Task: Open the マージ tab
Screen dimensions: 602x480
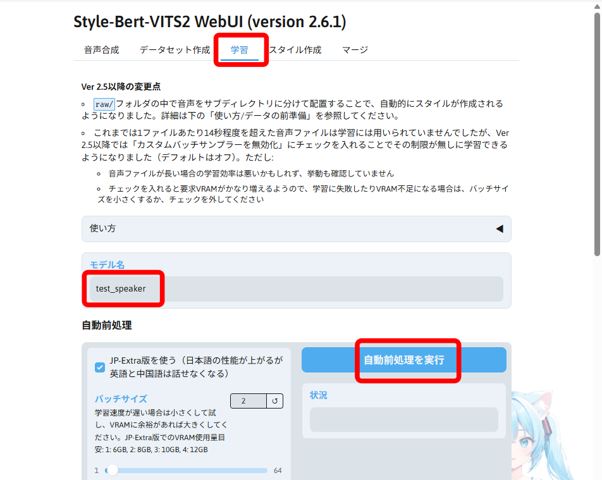Action: click(355, 50)
